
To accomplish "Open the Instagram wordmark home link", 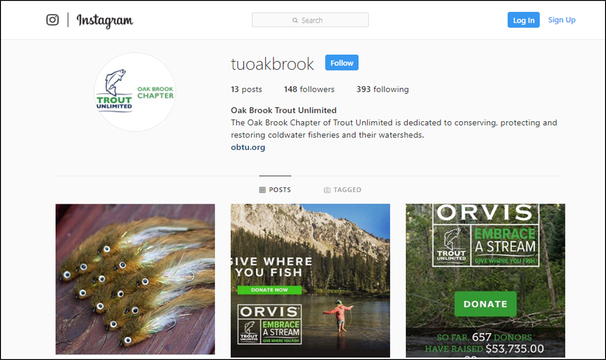I will [105, 21].
